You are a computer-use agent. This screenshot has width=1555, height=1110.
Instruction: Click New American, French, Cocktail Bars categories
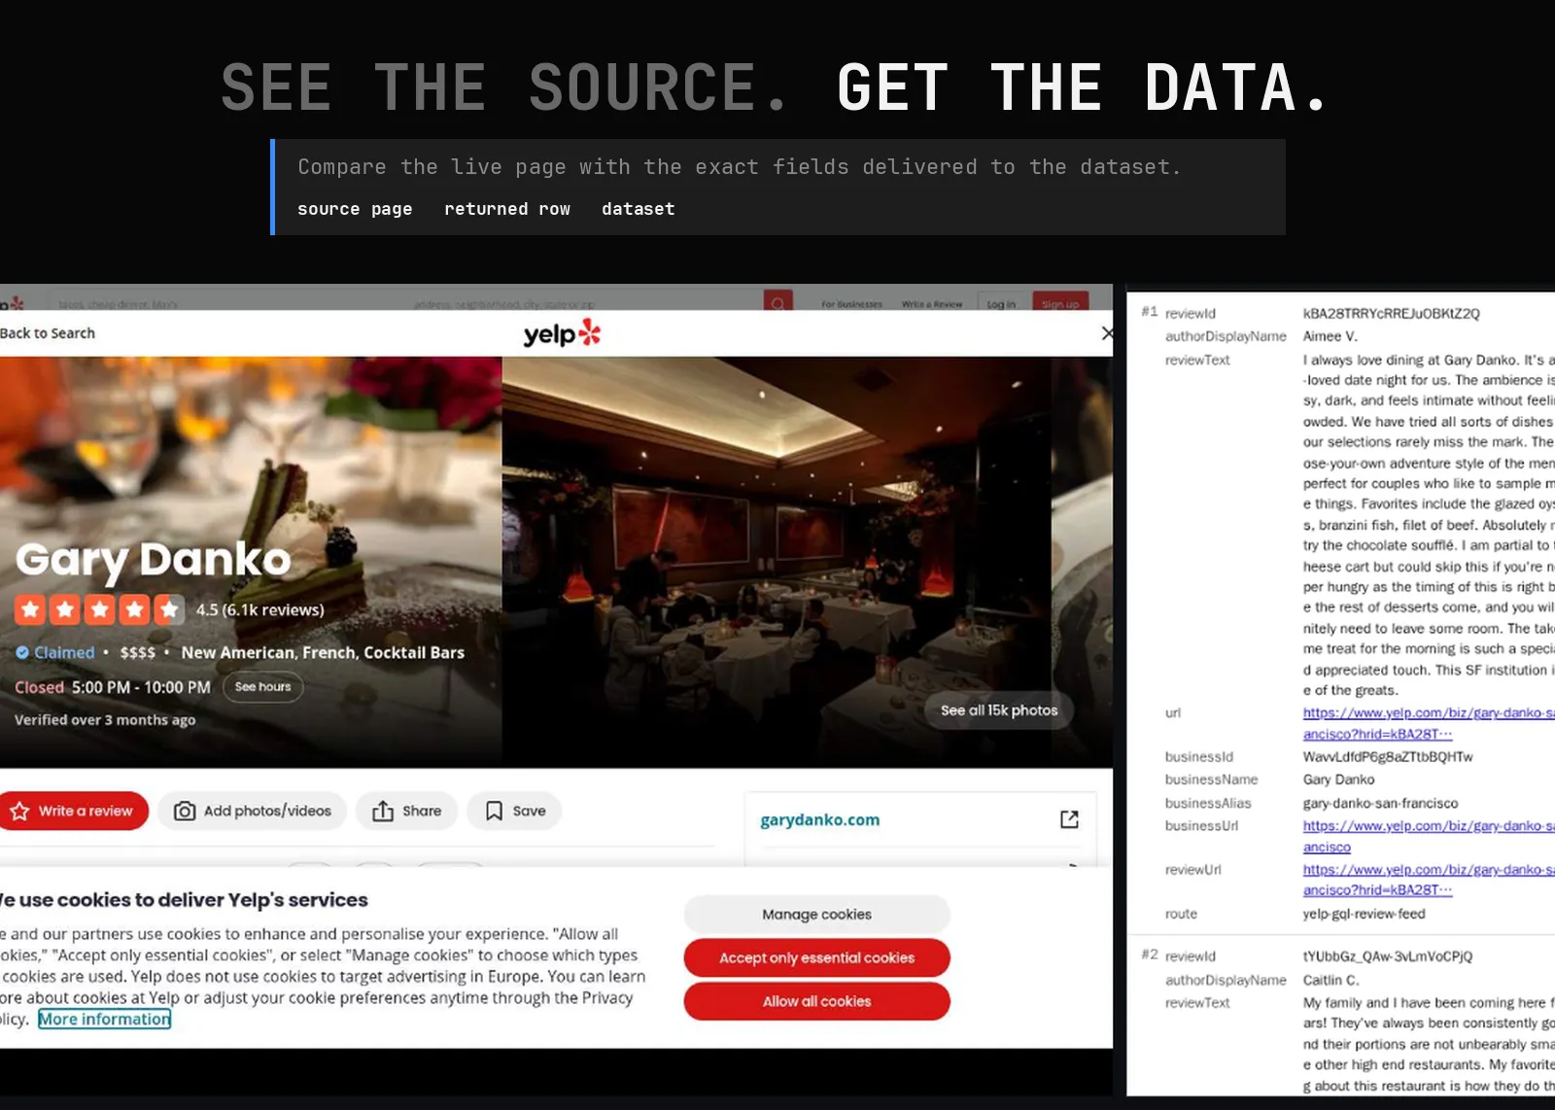coord(323,652)
